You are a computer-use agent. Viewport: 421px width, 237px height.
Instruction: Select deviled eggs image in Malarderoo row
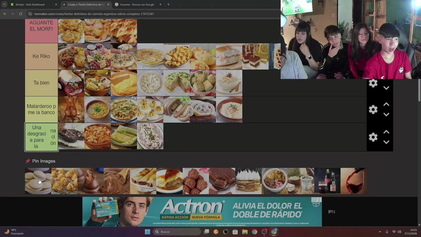point(150,109)
